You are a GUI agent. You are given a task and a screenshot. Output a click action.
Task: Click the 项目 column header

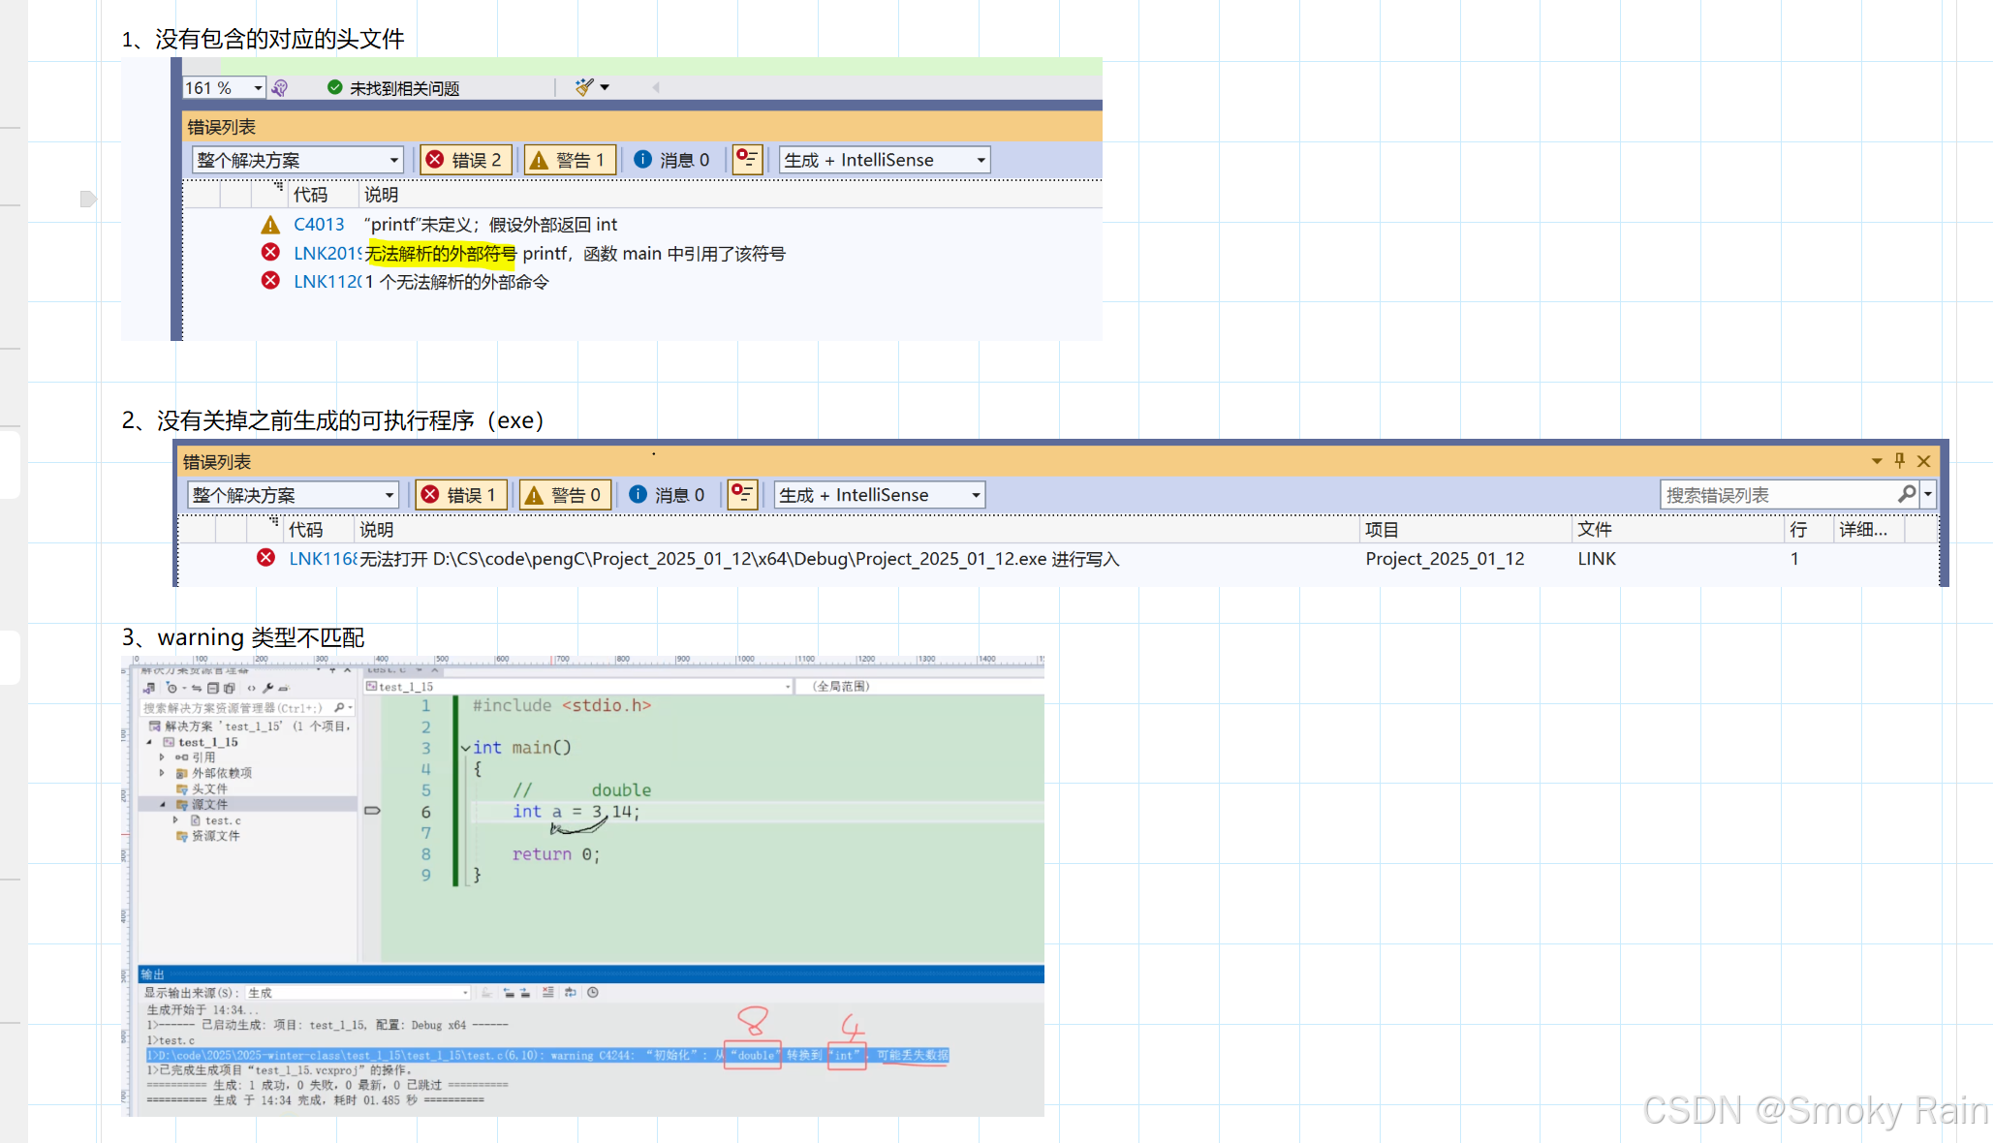[x=1382, y=530]
